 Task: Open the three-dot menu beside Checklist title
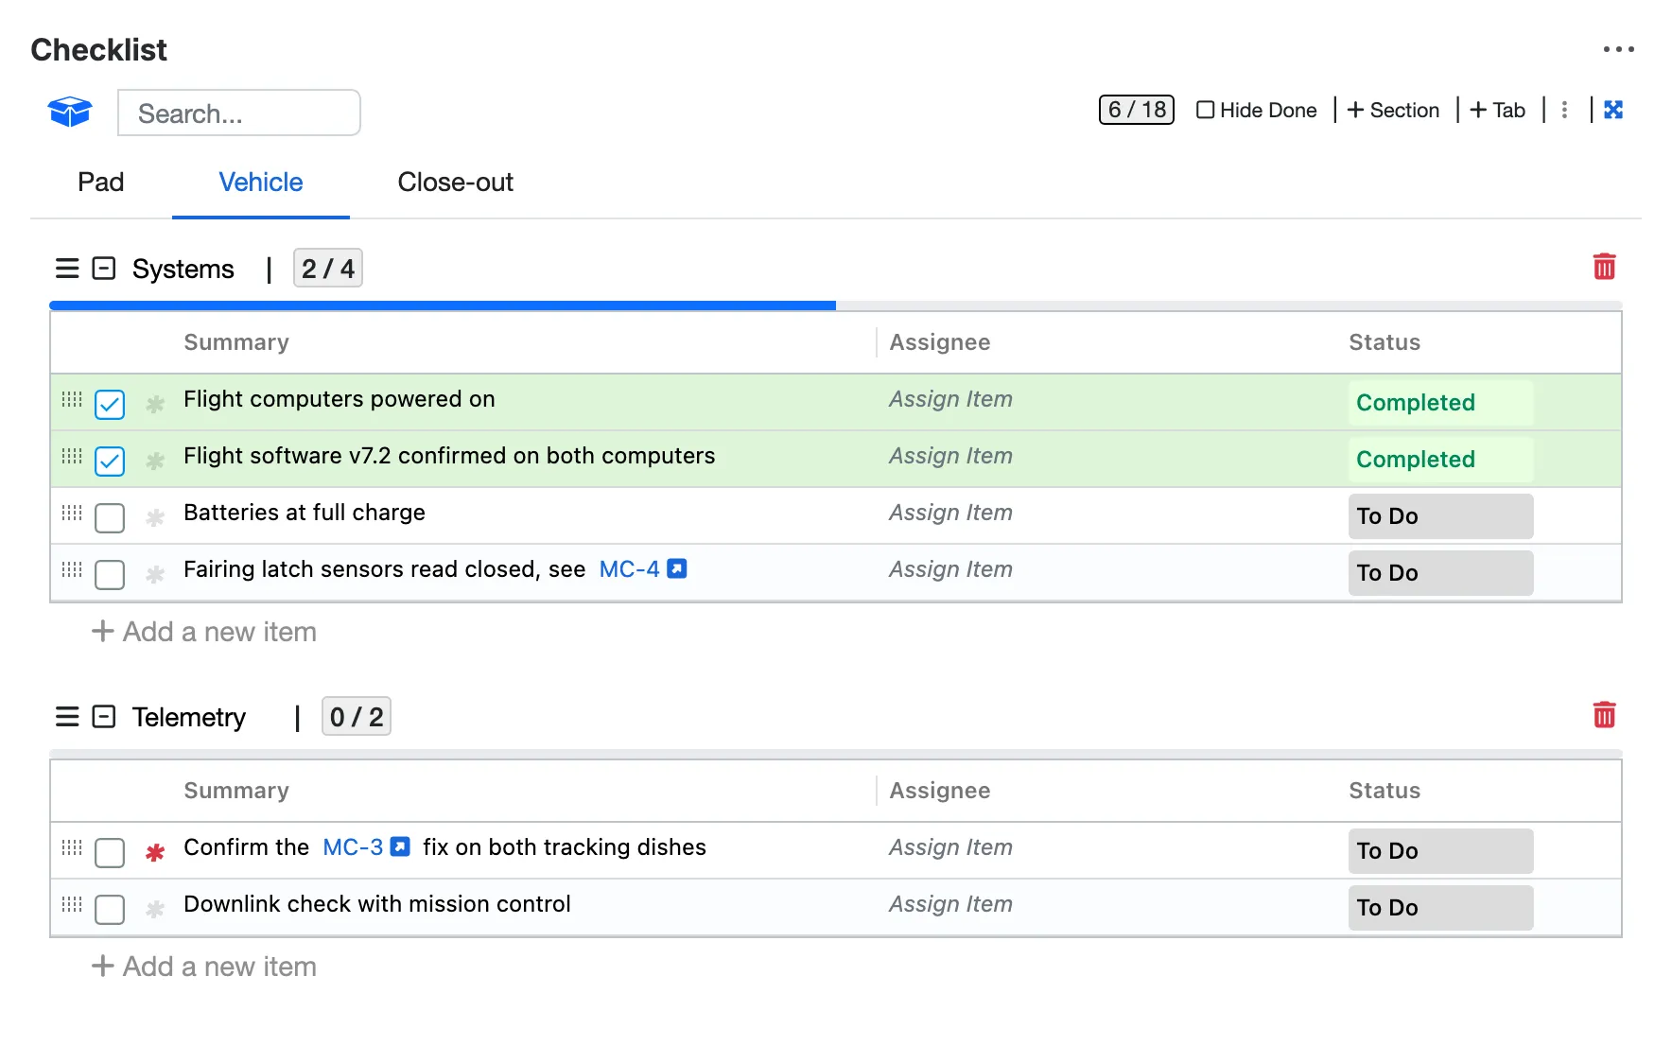coord(1618,49)
